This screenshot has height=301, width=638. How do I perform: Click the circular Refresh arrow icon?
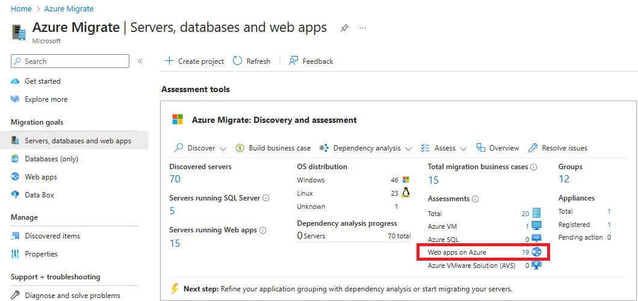pos(237,61)
